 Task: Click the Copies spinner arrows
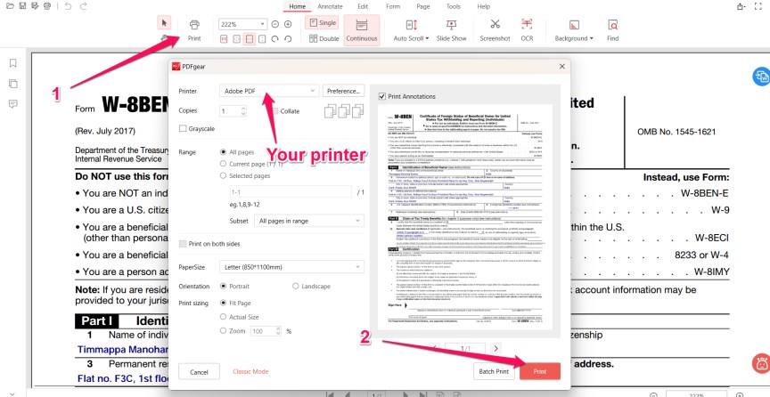coord(243,111)
